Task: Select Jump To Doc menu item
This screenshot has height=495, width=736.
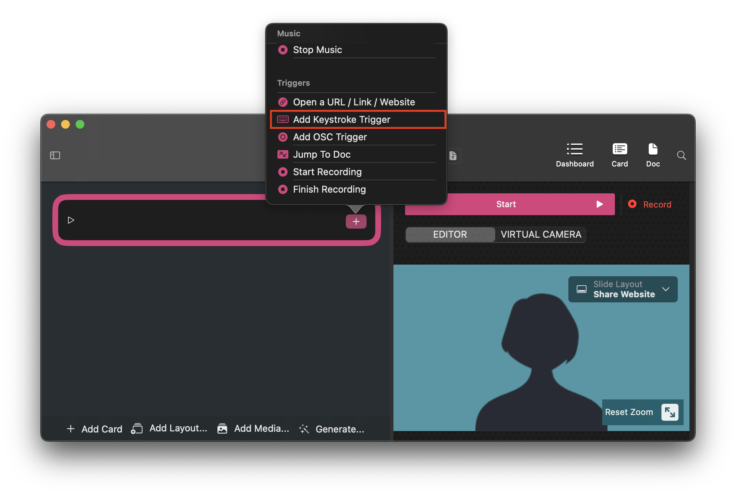Action: pyautogui.click(x=321, y=154)
